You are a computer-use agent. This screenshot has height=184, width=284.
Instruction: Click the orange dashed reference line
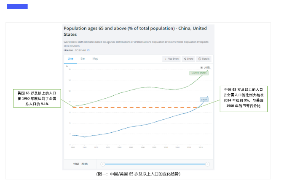coord(135,108)
